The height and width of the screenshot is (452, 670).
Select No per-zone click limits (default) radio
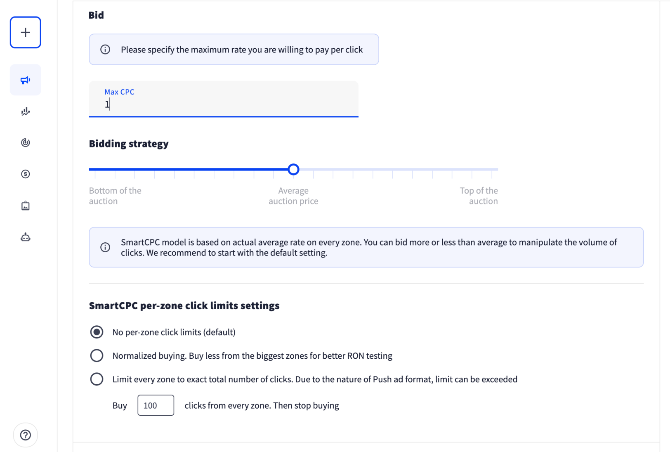(x=97, y=332)
